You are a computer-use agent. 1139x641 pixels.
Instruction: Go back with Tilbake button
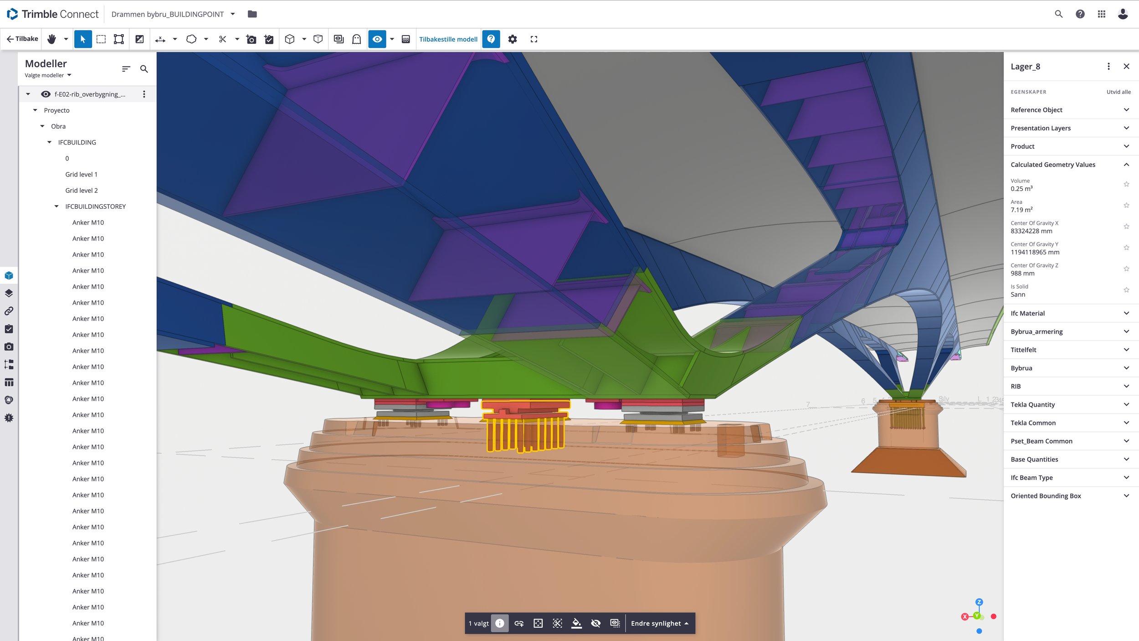pos(22,39)
